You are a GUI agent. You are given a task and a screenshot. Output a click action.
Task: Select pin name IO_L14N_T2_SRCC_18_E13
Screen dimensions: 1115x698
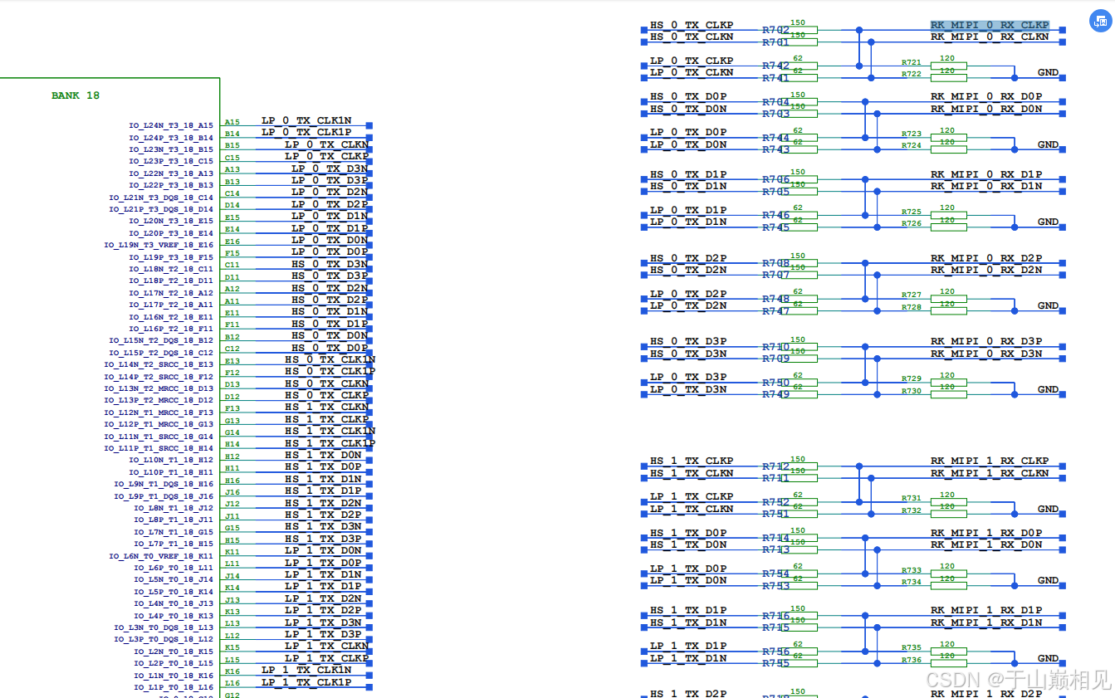159,364
